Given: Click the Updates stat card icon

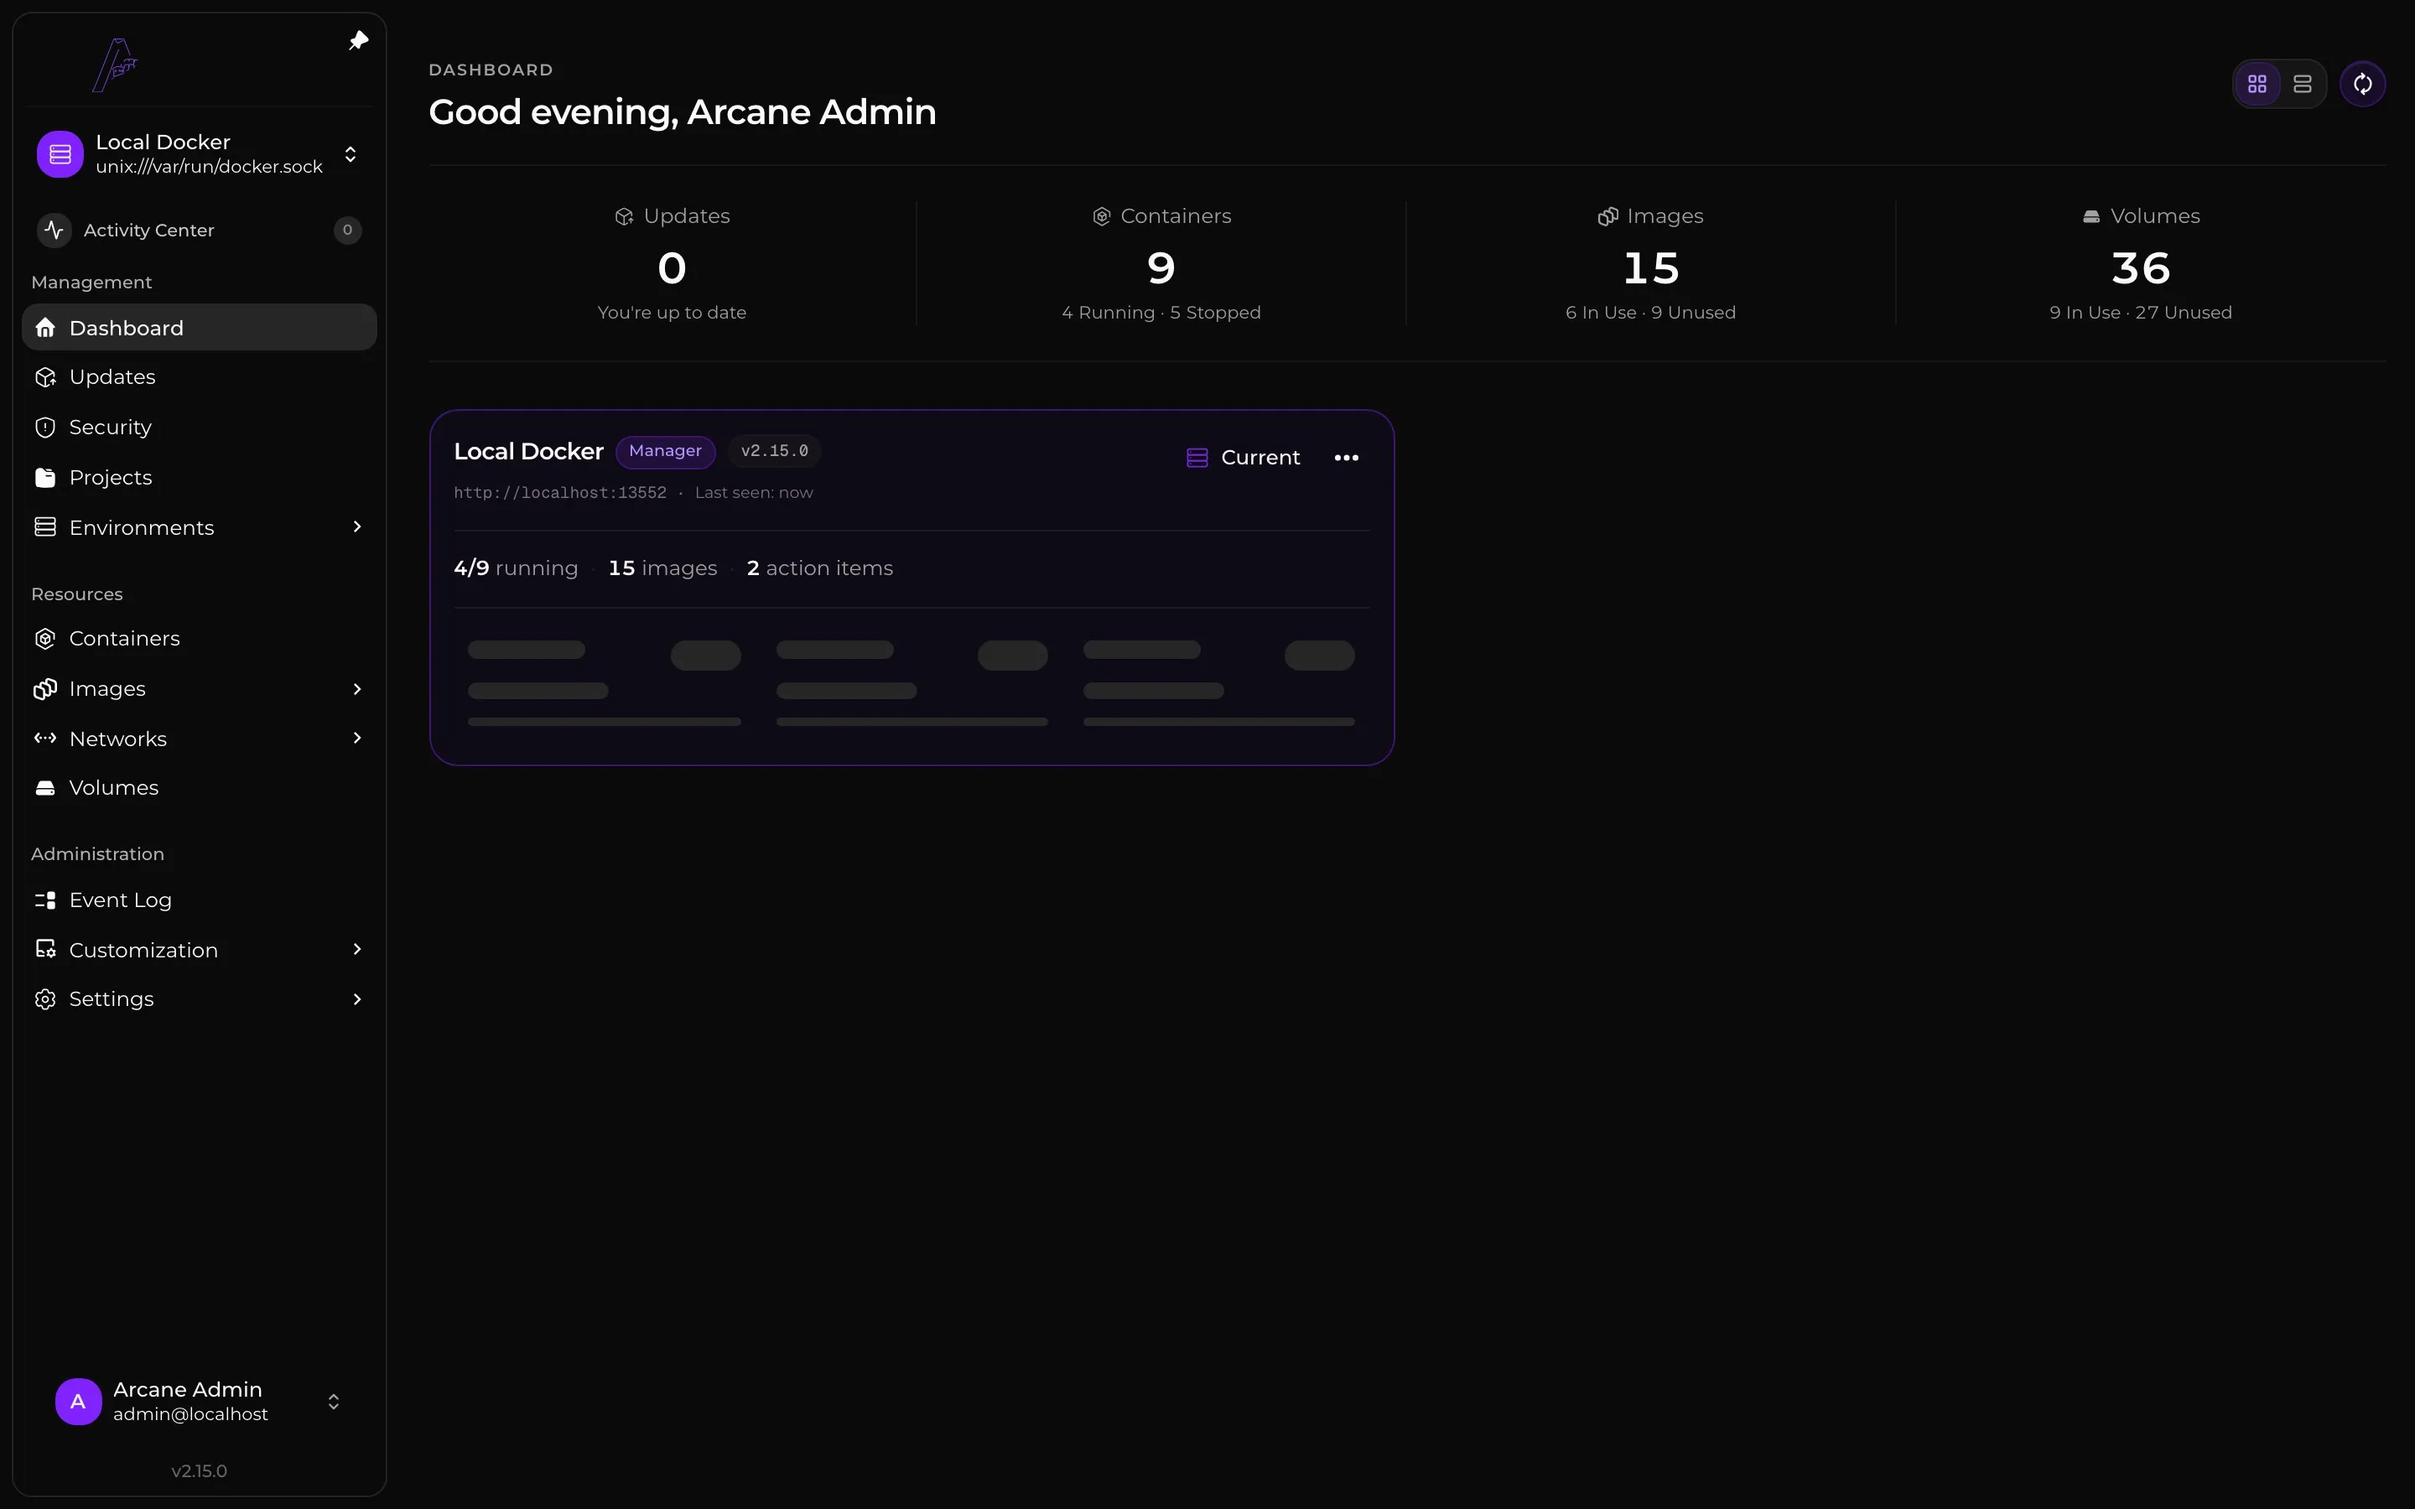Looking at the screenshot, I should 624,216.
